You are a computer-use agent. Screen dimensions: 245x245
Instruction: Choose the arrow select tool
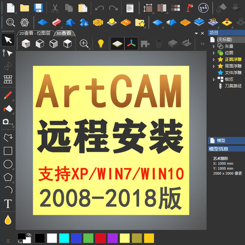[x=8, y=40]
